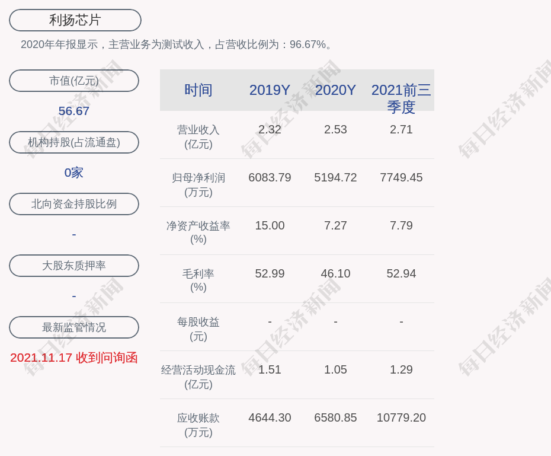551x456 pixels.
Task: Click the 机构持股(占流通盘) label pill
Action: click(x=74, y=142)
